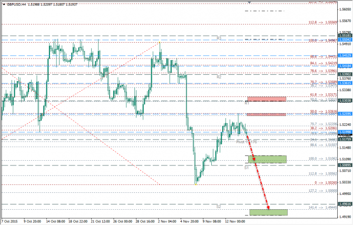Click the 61.8 -> 1.53171 Fibonacci label
Screen dimensions: 353x225
click(x=323, y=95)
